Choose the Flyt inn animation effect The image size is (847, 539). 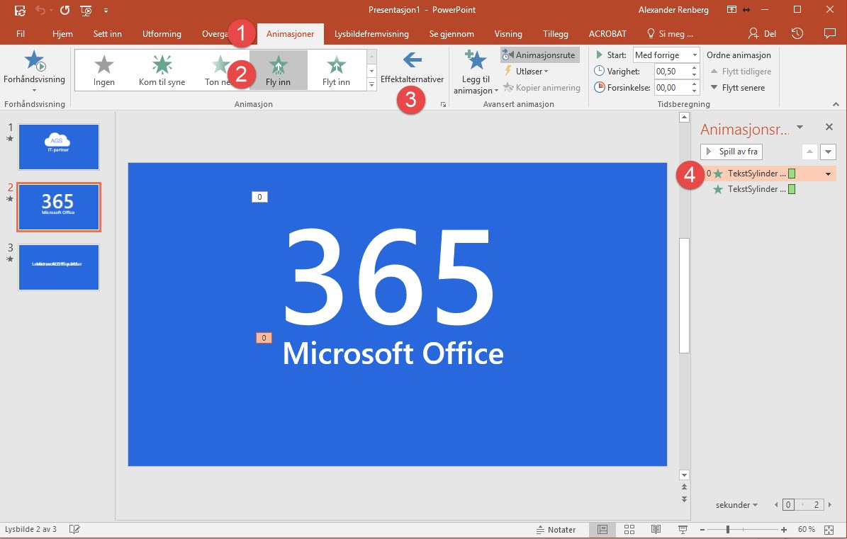coord(336,70)
